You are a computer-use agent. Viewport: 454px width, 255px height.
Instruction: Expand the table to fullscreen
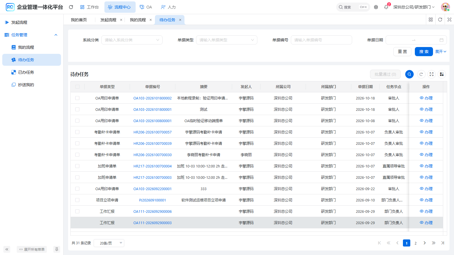coord(432,74)
